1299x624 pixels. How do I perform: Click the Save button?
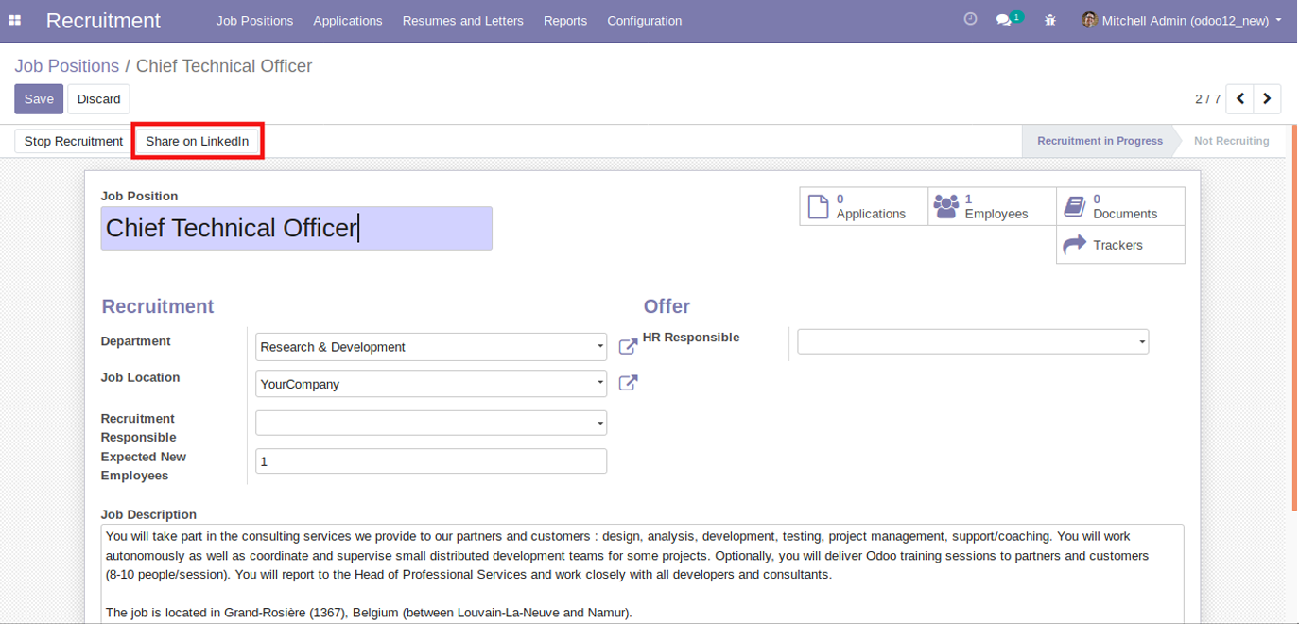click(39, 98)
